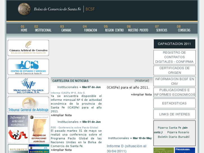The width and height of the screenshot is (204, 153).
Task: Open Informes de Estimaciones Agrícolas thumbnail
Action: point(39,129)
